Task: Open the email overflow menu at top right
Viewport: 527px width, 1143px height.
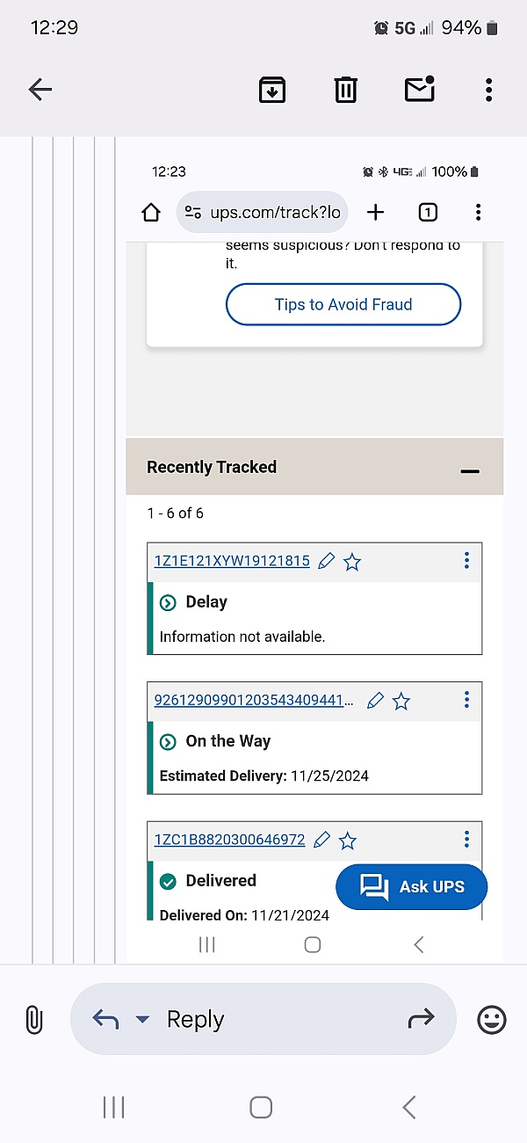Action: (x=488, y=89)
